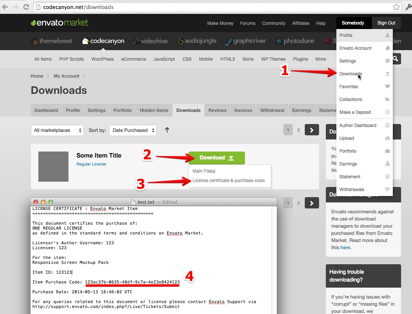This screenshot has width=412, height=314.
Task: Click the Withdrawals icon in user menu
Action: [x=387, y=189]
